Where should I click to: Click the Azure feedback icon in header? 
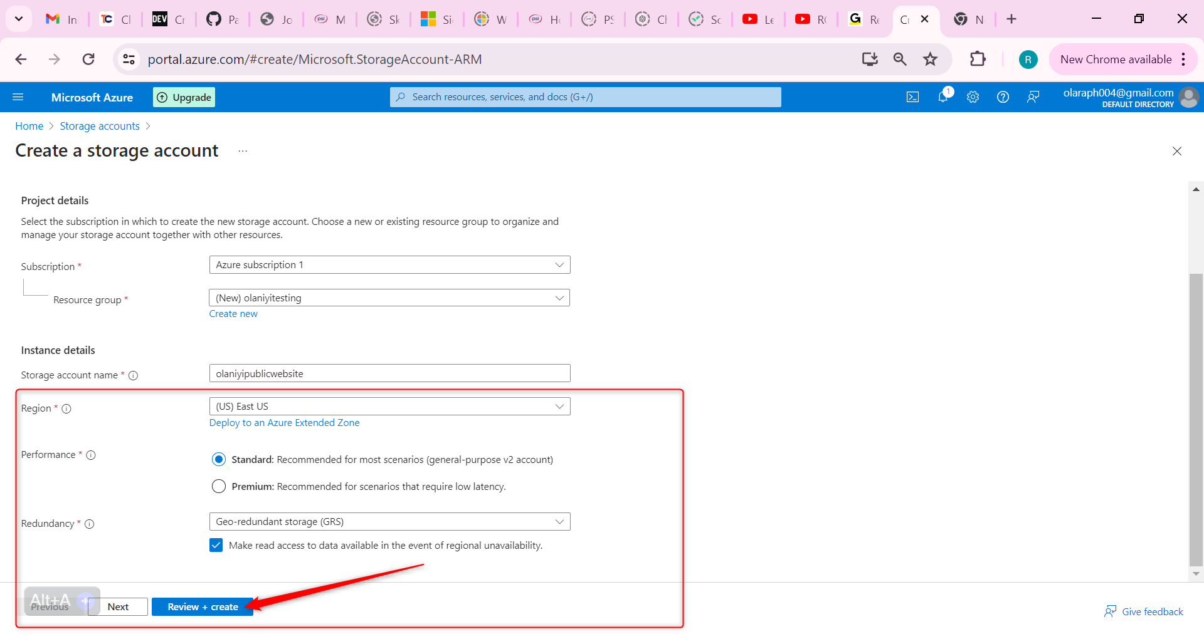(1033, 97)
